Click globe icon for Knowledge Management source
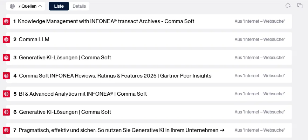 click(x=6, y=21)
